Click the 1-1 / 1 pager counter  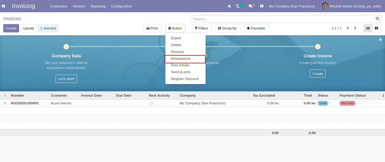[336, 28]
